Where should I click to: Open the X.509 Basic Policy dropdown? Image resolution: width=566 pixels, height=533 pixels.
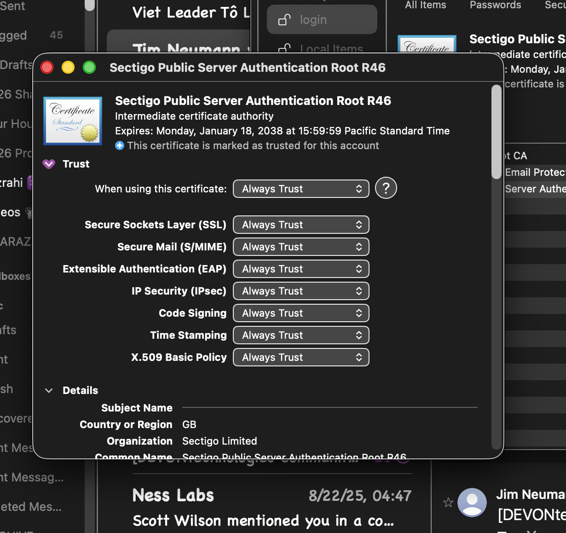301,357
